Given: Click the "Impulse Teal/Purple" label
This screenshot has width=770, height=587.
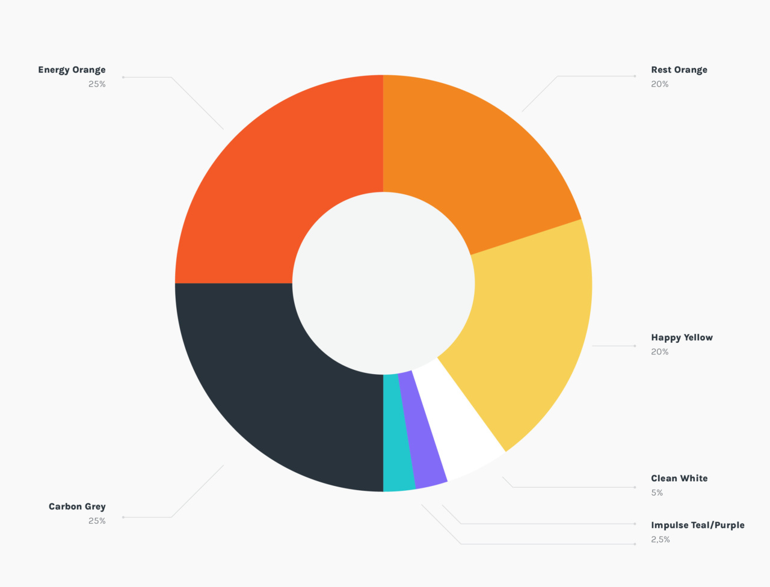Looking at the screenshot, I should (697, 525).
